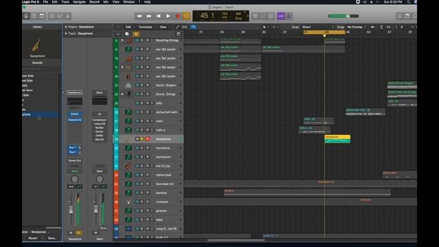Screen dimensions: 439x247
Task: Open the Record menu
Action: pos(95,2)
